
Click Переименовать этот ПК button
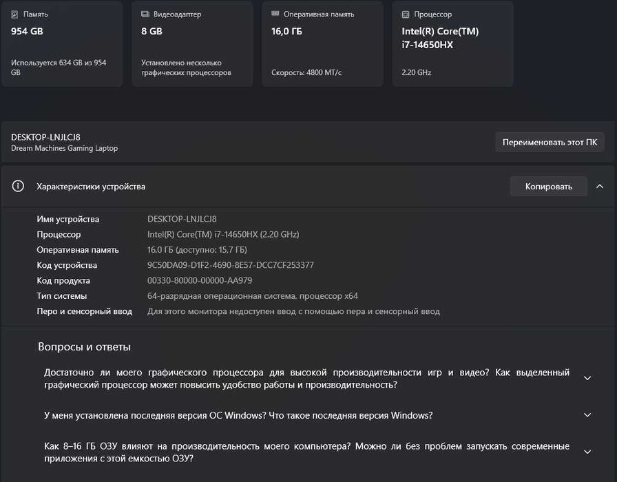[x=550, y=142]
